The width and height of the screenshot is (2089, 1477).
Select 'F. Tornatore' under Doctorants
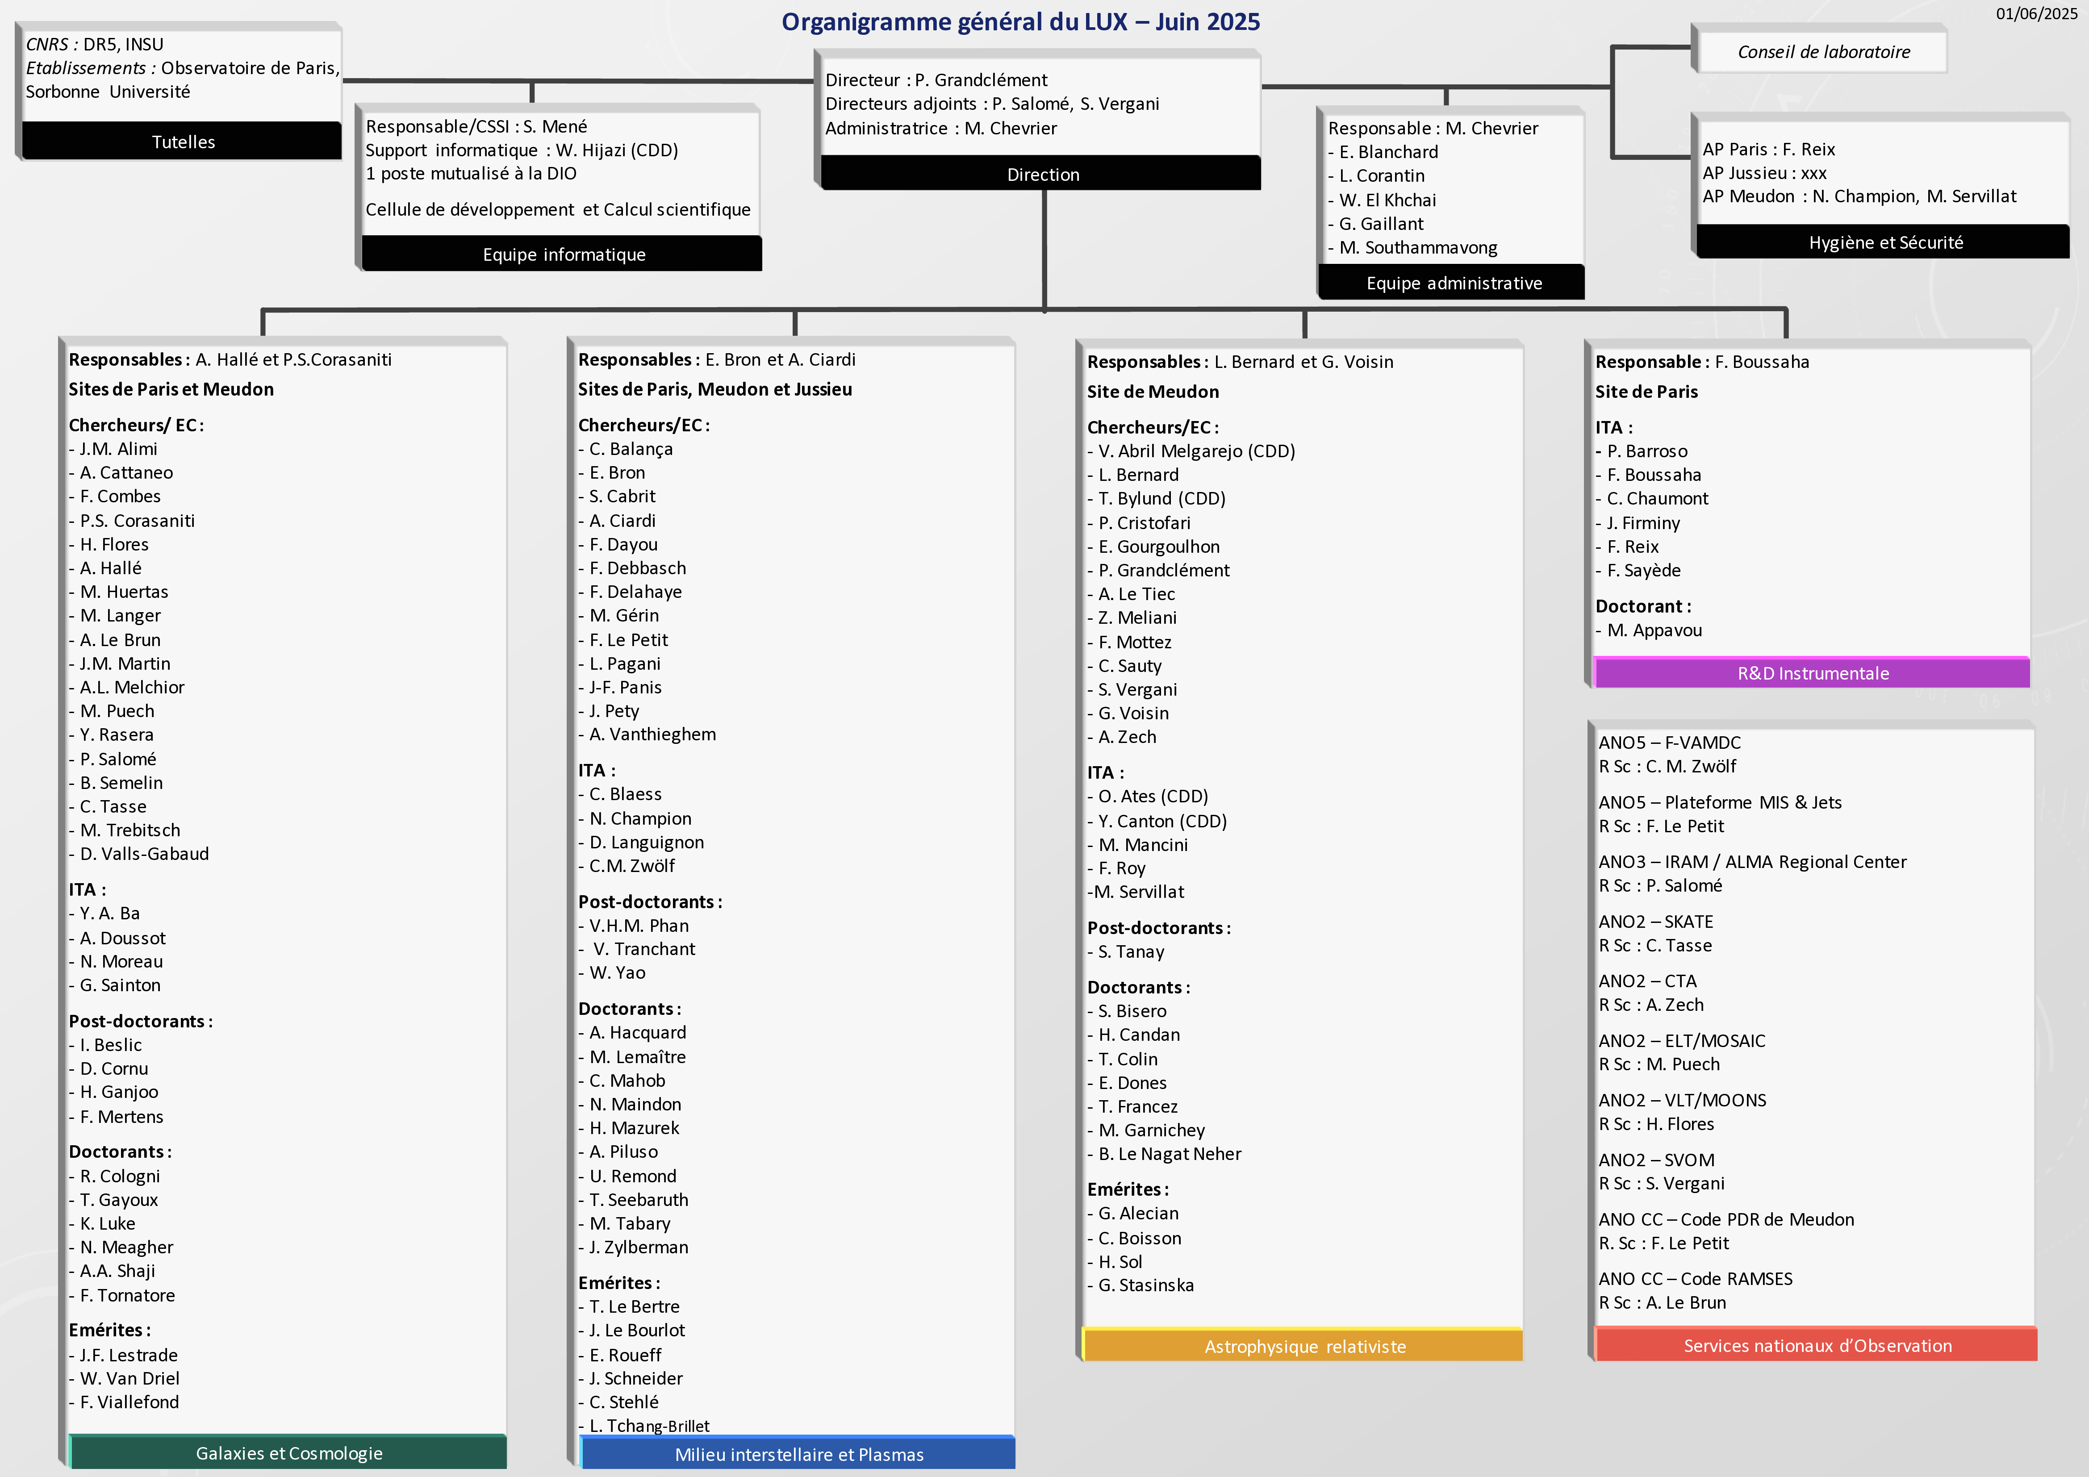pos(122,1295)
